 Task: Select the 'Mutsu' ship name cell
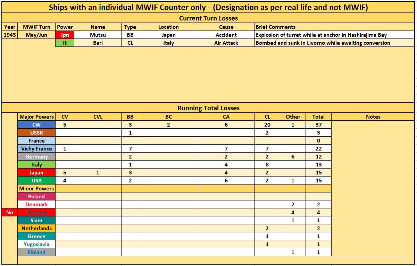(x=98, y=35)
